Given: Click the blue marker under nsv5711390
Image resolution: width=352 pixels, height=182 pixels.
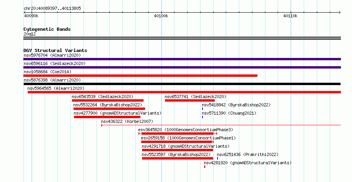Looking at the screenshot, I should (202, 117).
